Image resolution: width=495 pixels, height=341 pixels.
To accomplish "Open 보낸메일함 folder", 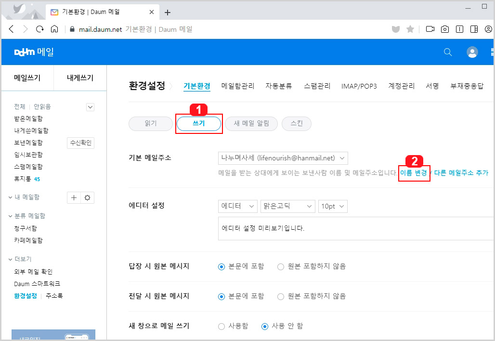I will click(x=28, y=143).
